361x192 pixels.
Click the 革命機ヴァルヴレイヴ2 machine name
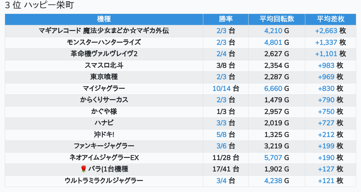coord(104,54)
